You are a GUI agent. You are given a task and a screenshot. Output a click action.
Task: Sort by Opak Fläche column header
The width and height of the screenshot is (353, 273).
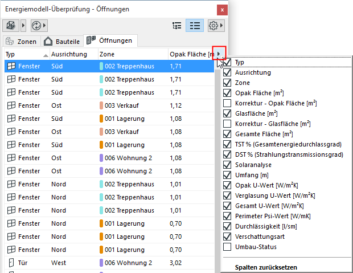click(x=191, y=54)
